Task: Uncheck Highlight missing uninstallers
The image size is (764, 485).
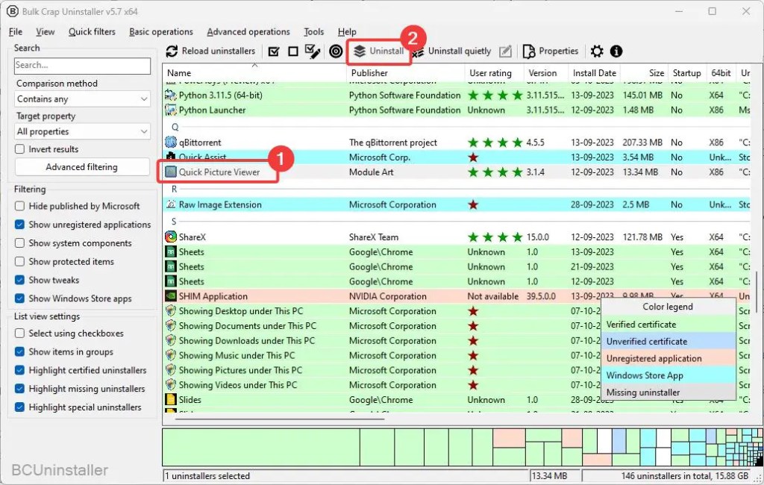Action: [x=19, y=389]
